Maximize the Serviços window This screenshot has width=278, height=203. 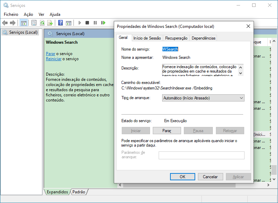[x=254, y=5]
